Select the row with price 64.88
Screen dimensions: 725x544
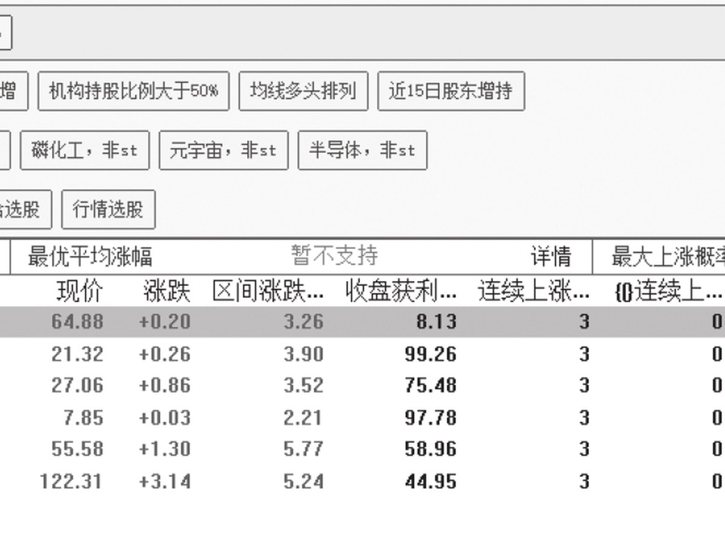point(362,322)
